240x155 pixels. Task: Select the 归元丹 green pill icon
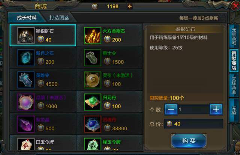pyautogui.click(x=93, y=102)
